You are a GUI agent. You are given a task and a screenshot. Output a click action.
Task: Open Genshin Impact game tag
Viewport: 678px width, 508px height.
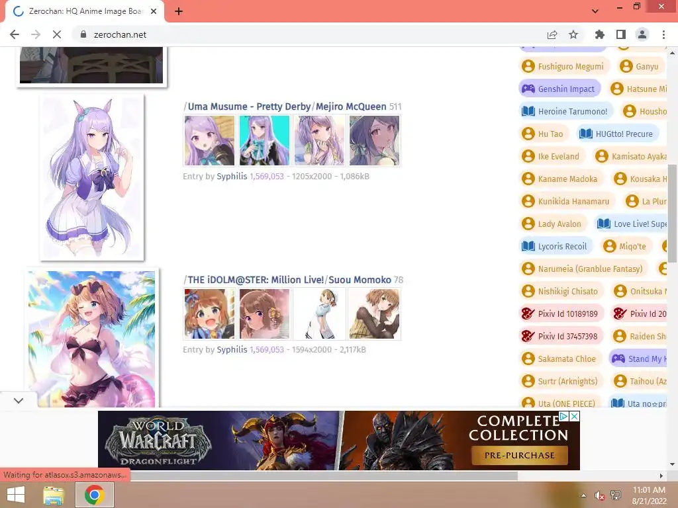(x=559, y=89)
